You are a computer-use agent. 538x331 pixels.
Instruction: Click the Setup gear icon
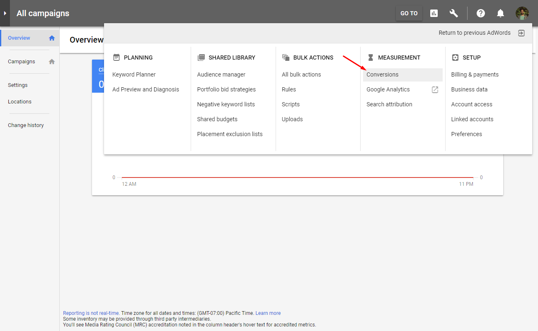pos(455,58)
